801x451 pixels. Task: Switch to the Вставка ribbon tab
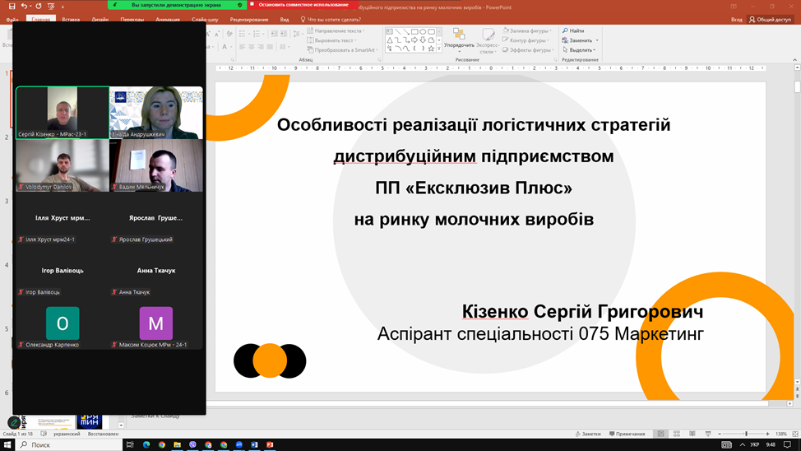click(x=71, y=20)
